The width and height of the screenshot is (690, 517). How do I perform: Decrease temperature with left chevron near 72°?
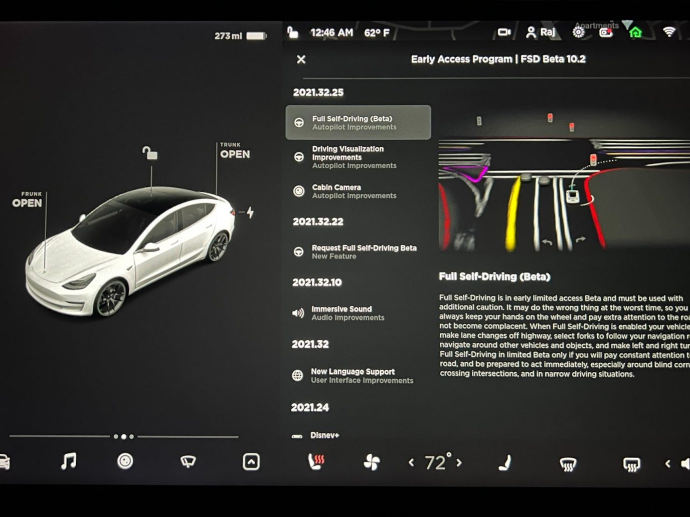[x=411, y=463]
